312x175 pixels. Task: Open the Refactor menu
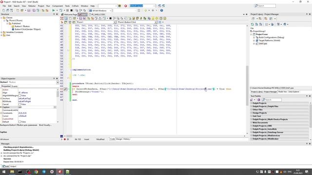[32, 6]
